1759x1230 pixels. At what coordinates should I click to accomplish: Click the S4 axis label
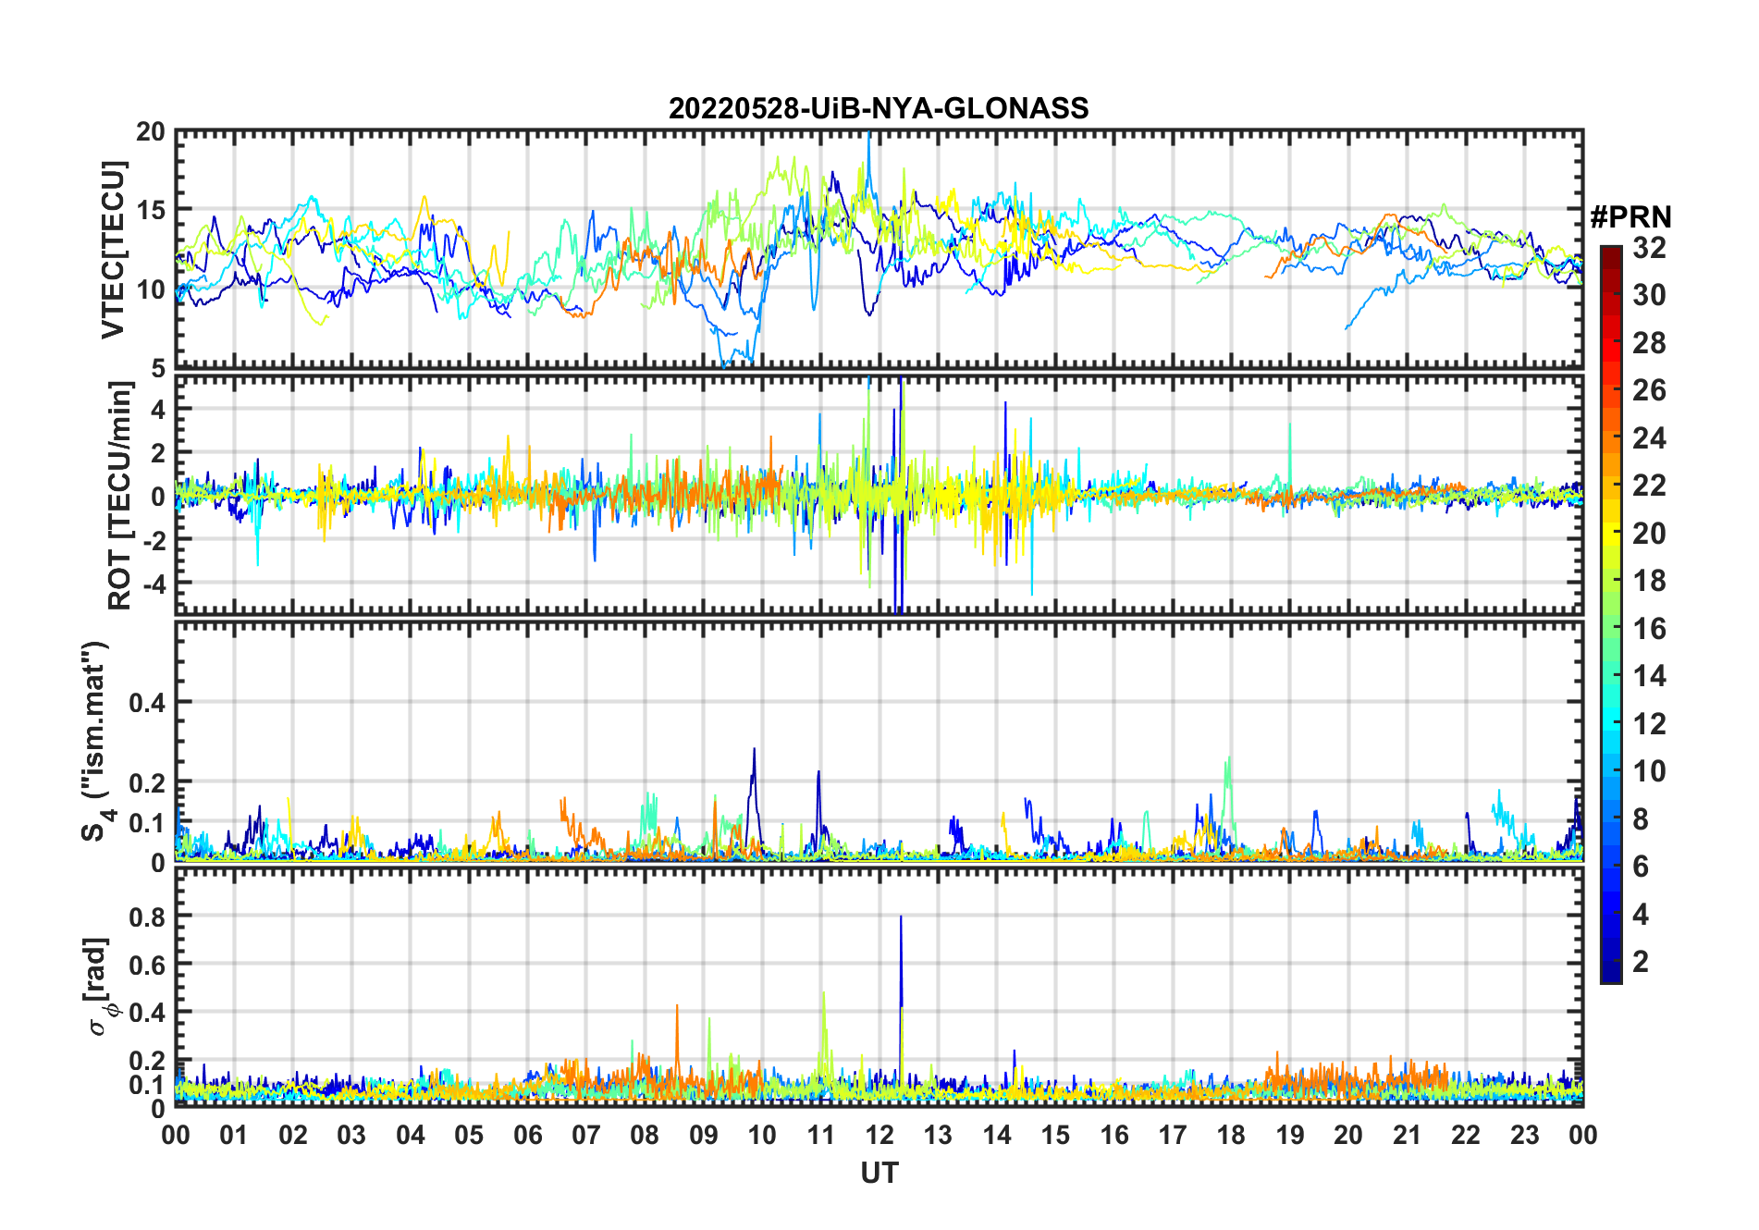pyautogui.click(x=96, y=741)
